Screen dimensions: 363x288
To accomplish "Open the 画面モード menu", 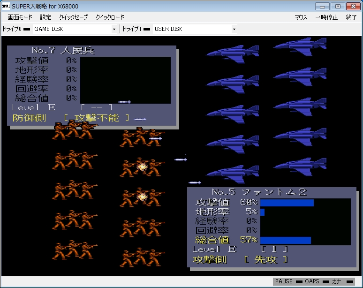I will [20, 17].
